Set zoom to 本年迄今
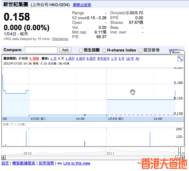The width and height of the screenshot is (189, 171). click(x=103, y=59)
